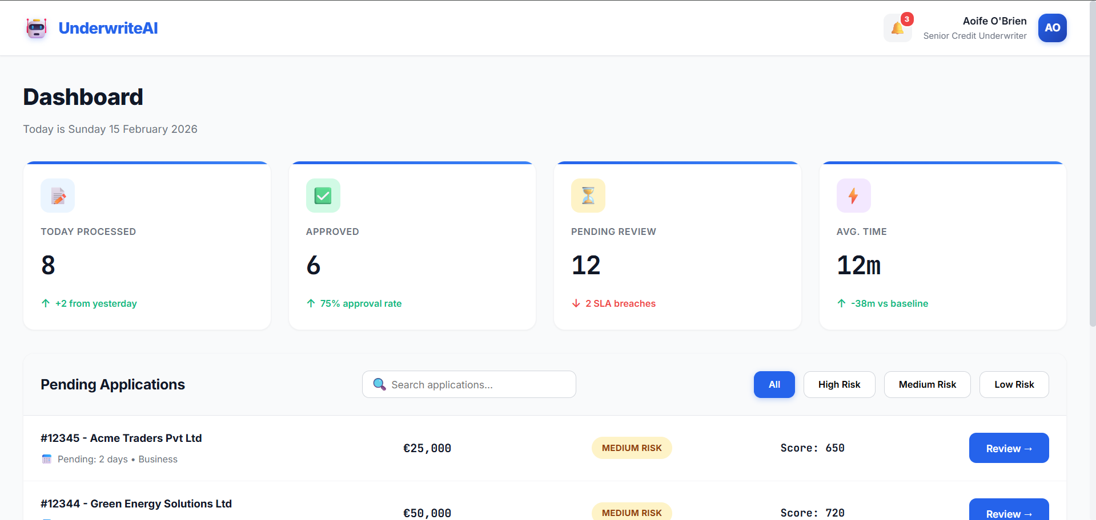Click the Avg. Time lightning bolt icon

(853, 196)
